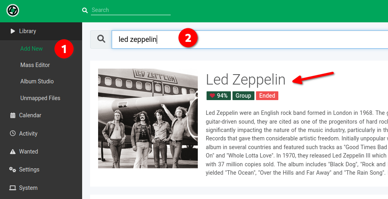
Task: Click the led zeppelin search text box
Action: pos(250,39)
